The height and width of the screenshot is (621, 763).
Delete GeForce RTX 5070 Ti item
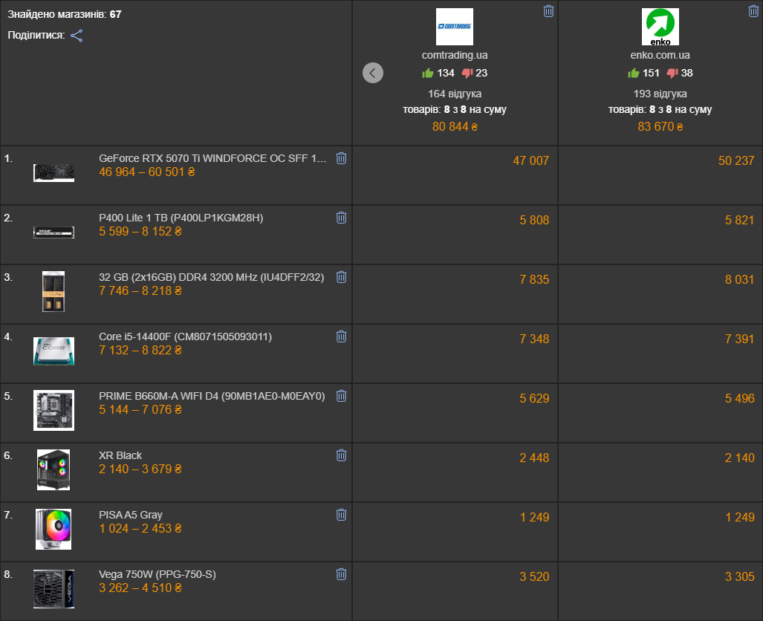click(x=341, y=158)
